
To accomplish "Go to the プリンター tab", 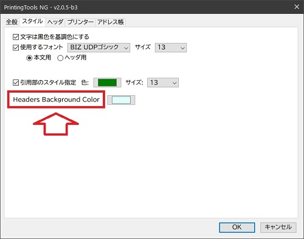I will tap(80, 22).
